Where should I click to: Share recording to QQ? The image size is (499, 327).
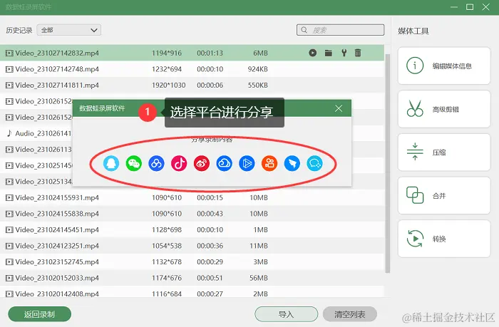point(111,164)
